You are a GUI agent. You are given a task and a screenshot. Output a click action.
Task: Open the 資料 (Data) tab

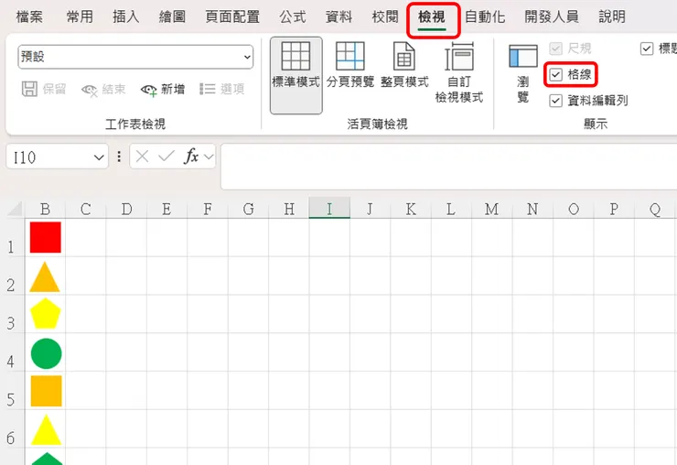pos(338,16)
